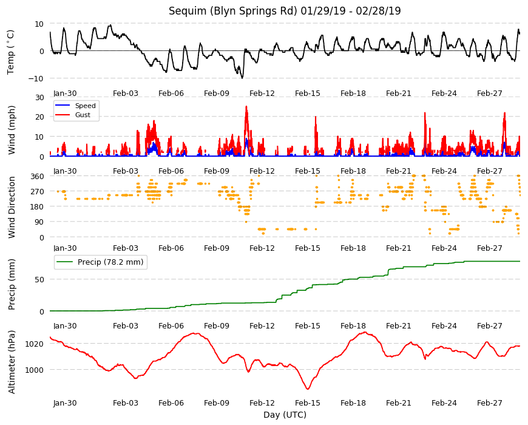528x425 pixels.
Task: Click Feb-27 tick under the altimeter plot
Action: (490, 403)
